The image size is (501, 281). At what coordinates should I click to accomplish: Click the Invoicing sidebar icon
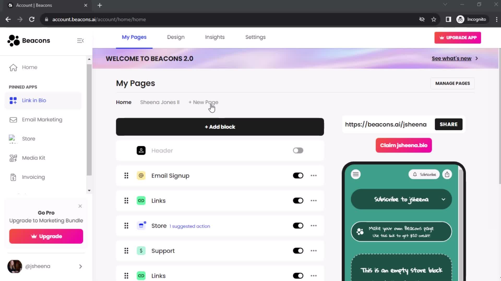(x=13, y=177)
